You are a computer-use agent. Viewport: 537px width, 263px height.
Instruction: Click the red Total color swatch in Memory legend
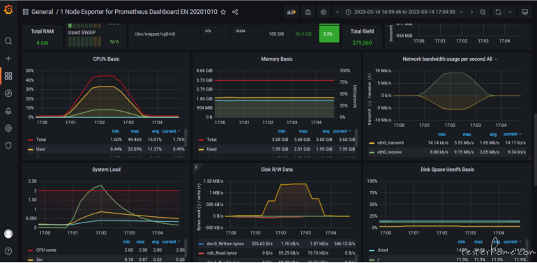[x=201, y=140]
